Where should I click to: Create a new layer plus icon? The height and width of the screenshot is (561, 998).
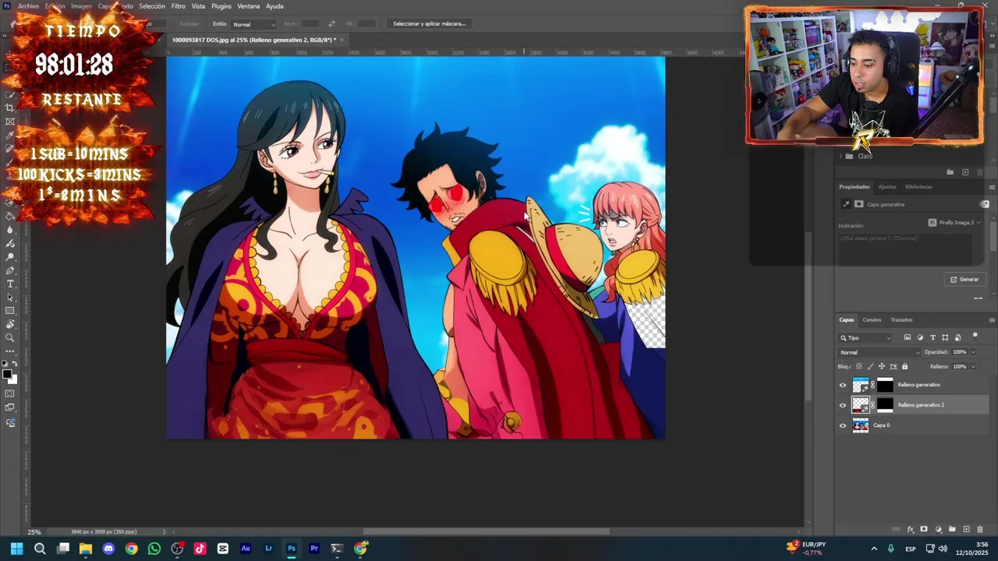(966, 530)
